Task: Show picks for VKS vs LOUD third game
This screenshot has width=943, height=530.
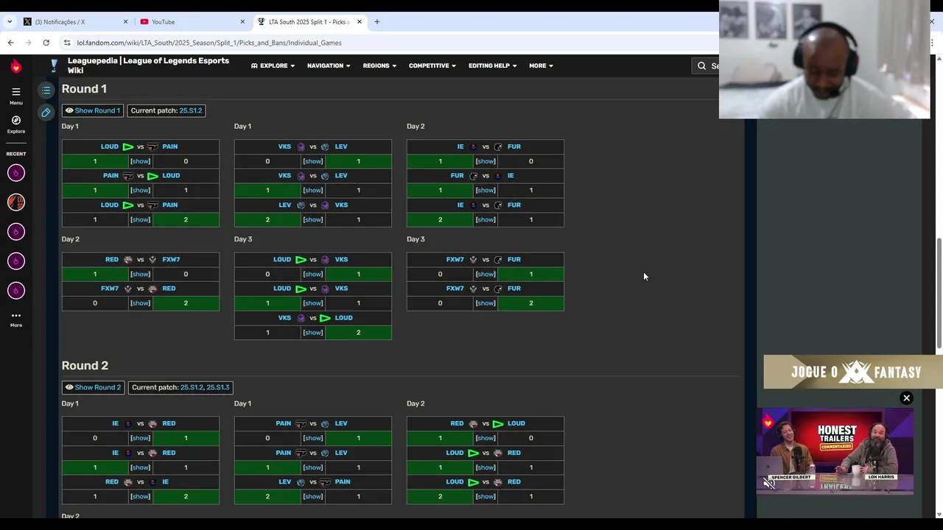Action: tap(312, 333)
